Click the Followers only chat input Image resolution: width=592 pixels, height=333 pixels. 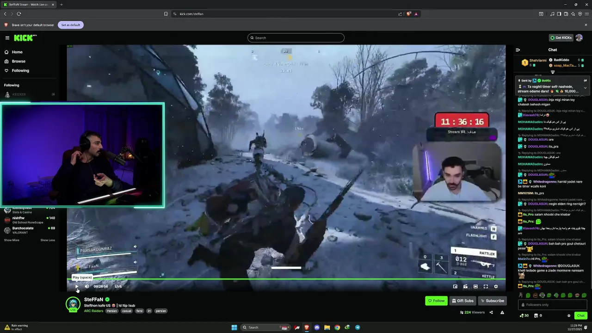pos(553,305)
